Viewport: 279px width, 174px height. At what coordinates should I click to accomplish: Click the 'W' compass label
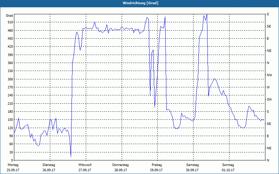(x=268, y=87)
